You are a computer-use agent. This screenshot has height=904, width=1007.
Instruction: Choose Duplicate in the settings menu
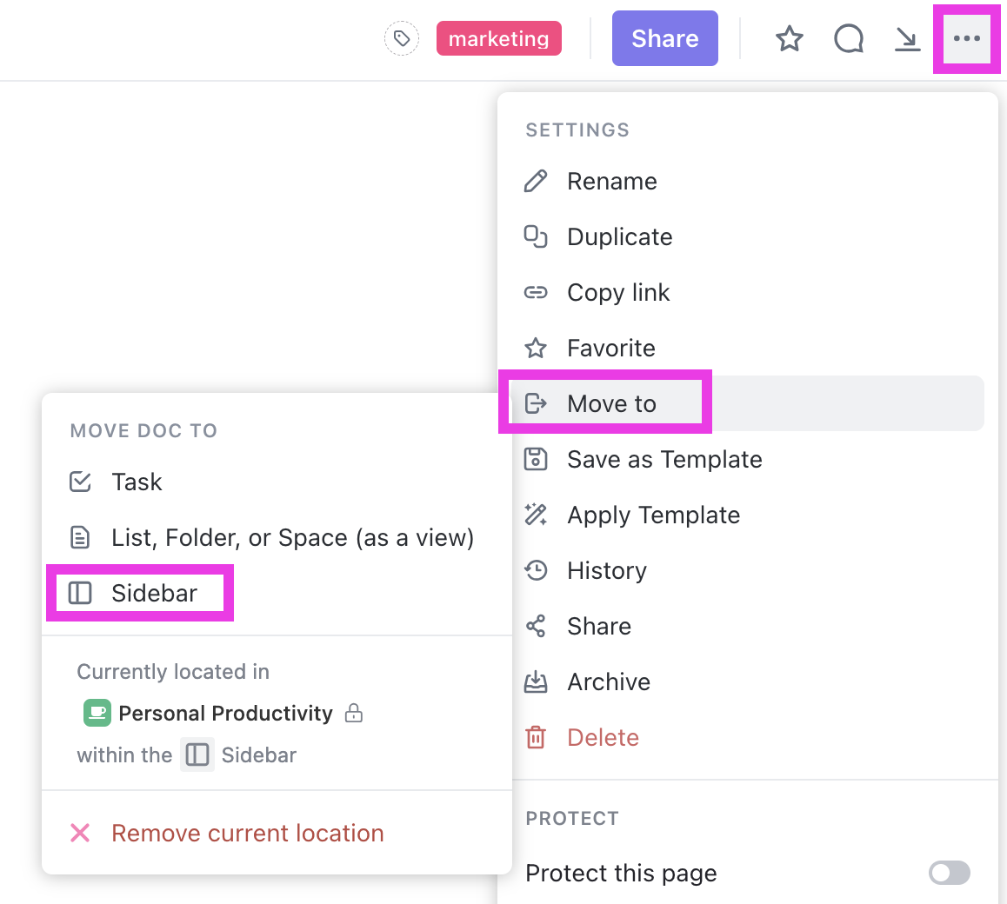(619, 237)
